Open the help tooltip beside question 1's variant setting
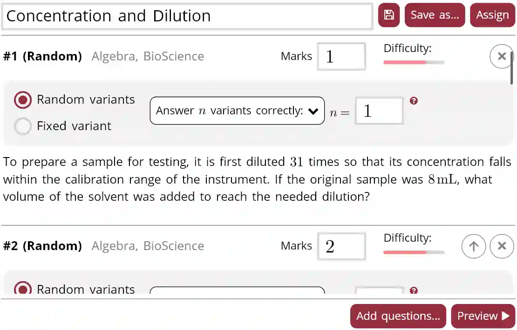The width and height of the screenshot is (517, 330). click(x=414, y=100)
